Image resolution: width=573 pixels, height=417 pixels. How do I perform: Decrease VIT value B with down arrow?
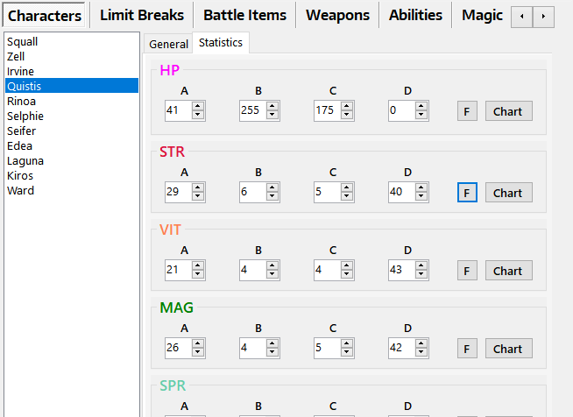coord(272,274)
